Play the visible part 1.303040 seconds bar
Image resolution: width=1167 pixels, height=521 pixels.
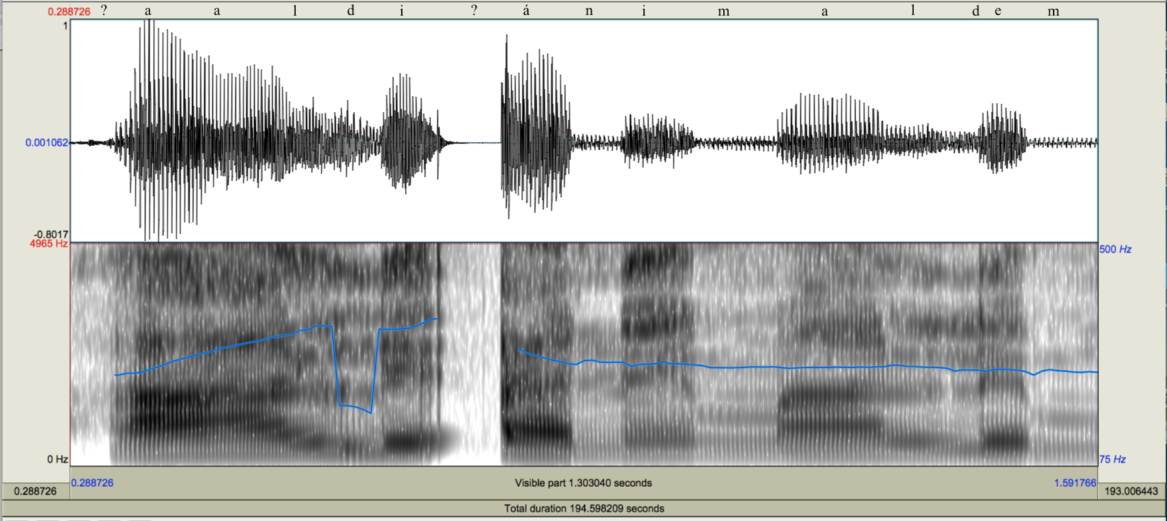coord(583,483)
